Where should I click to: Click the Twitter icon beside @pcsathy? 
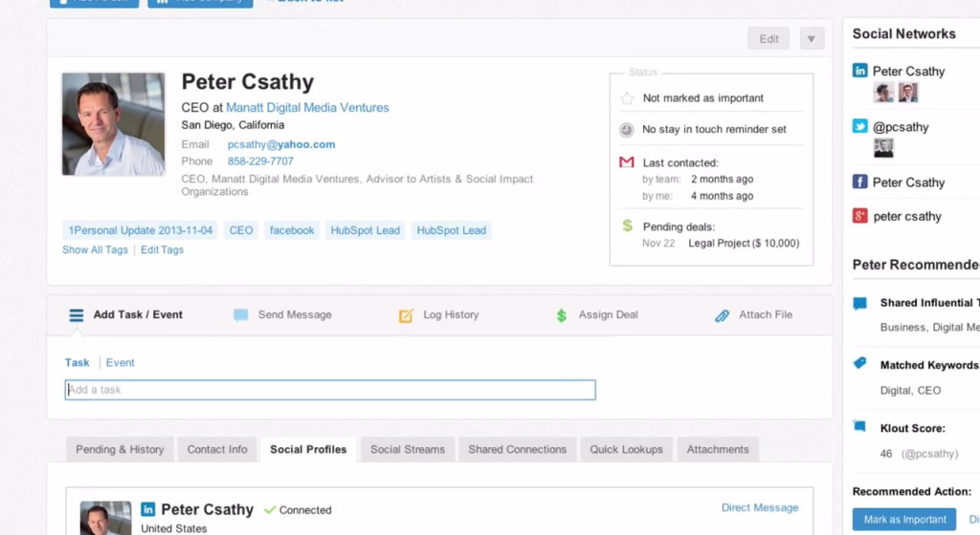pos(860,126)
